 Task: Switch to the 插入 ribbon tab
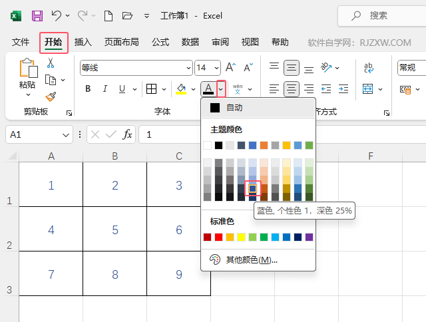click(83, 42)
